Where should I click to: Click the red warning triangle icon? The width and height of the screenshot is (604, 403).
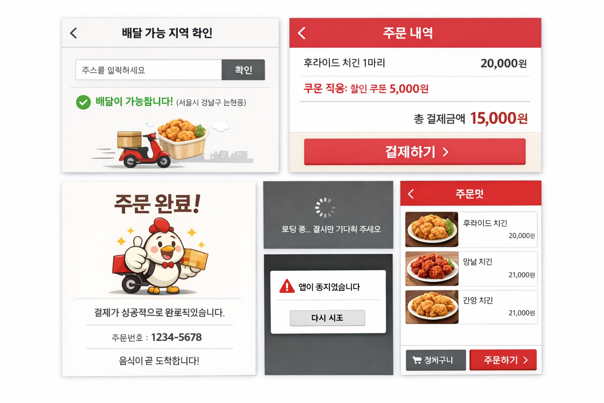pyautogui.click(x=287, y=286)
